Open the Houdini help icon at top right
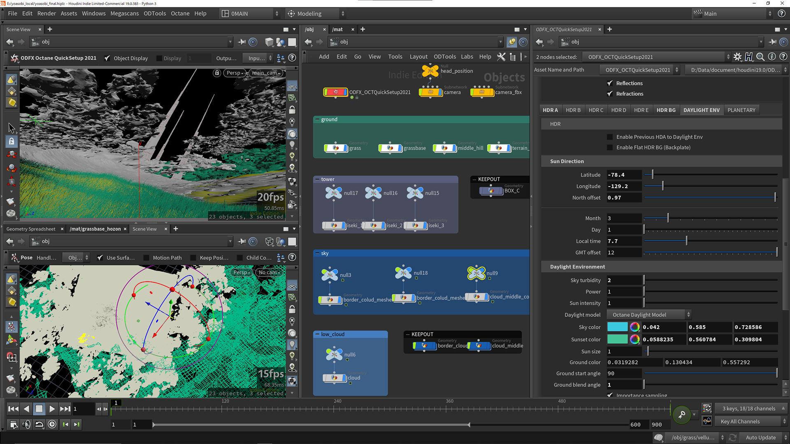Viewport: 790px width, 444px height. tap(781, 14)
